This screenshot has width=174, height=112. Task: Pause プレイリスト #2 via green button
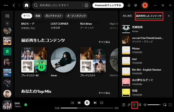41,67
